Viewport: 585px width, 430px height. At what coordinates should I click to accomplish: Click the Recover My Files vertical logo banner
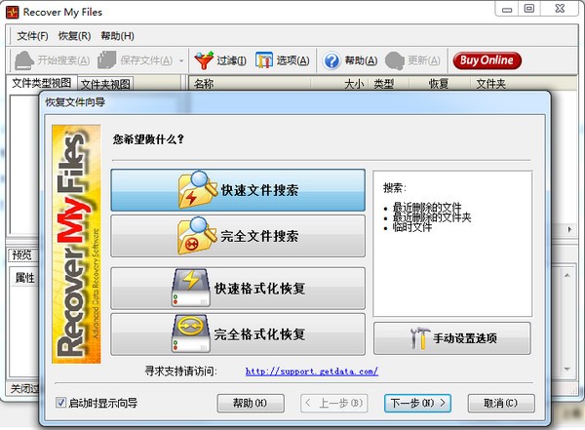coord(76,244)
